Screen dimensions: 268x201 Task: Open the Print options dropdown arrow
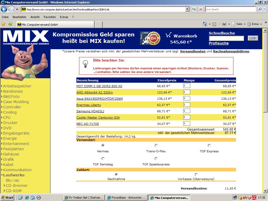[x=229, y=24]
